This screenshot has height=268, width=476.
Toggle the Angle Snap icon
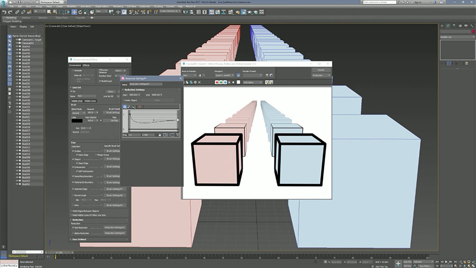(x=137, y=12)
